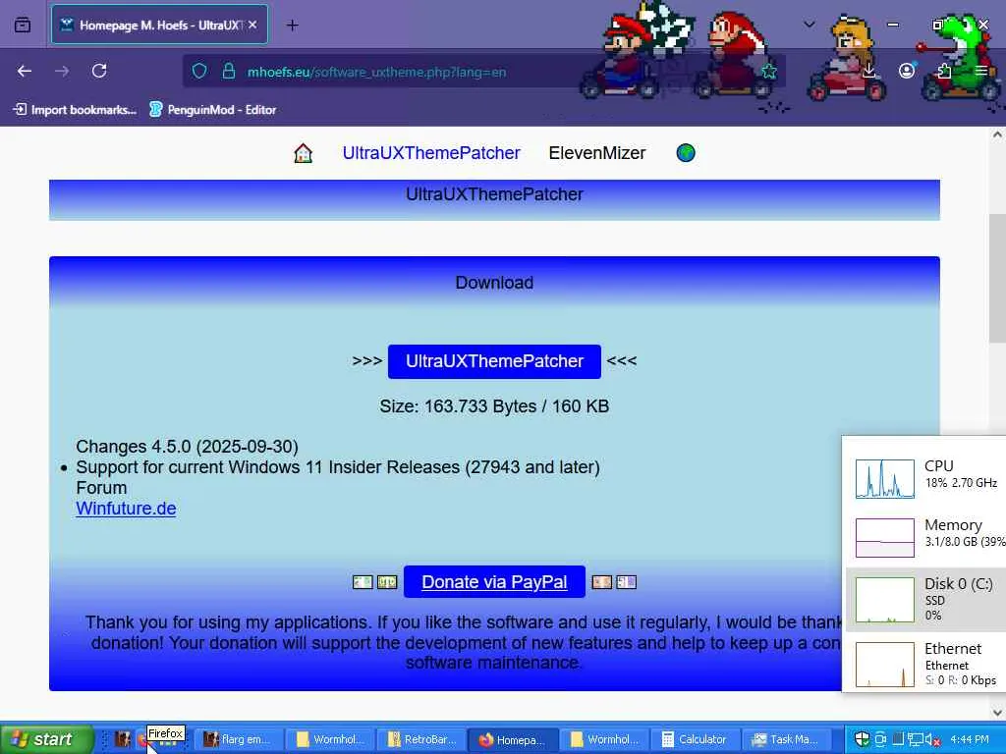The width and height of the screenshot is (1006, 754).
Task: Switch to Wormhol... folder left of Calculator
Action: pyautogui.click(x=604, y=740)
